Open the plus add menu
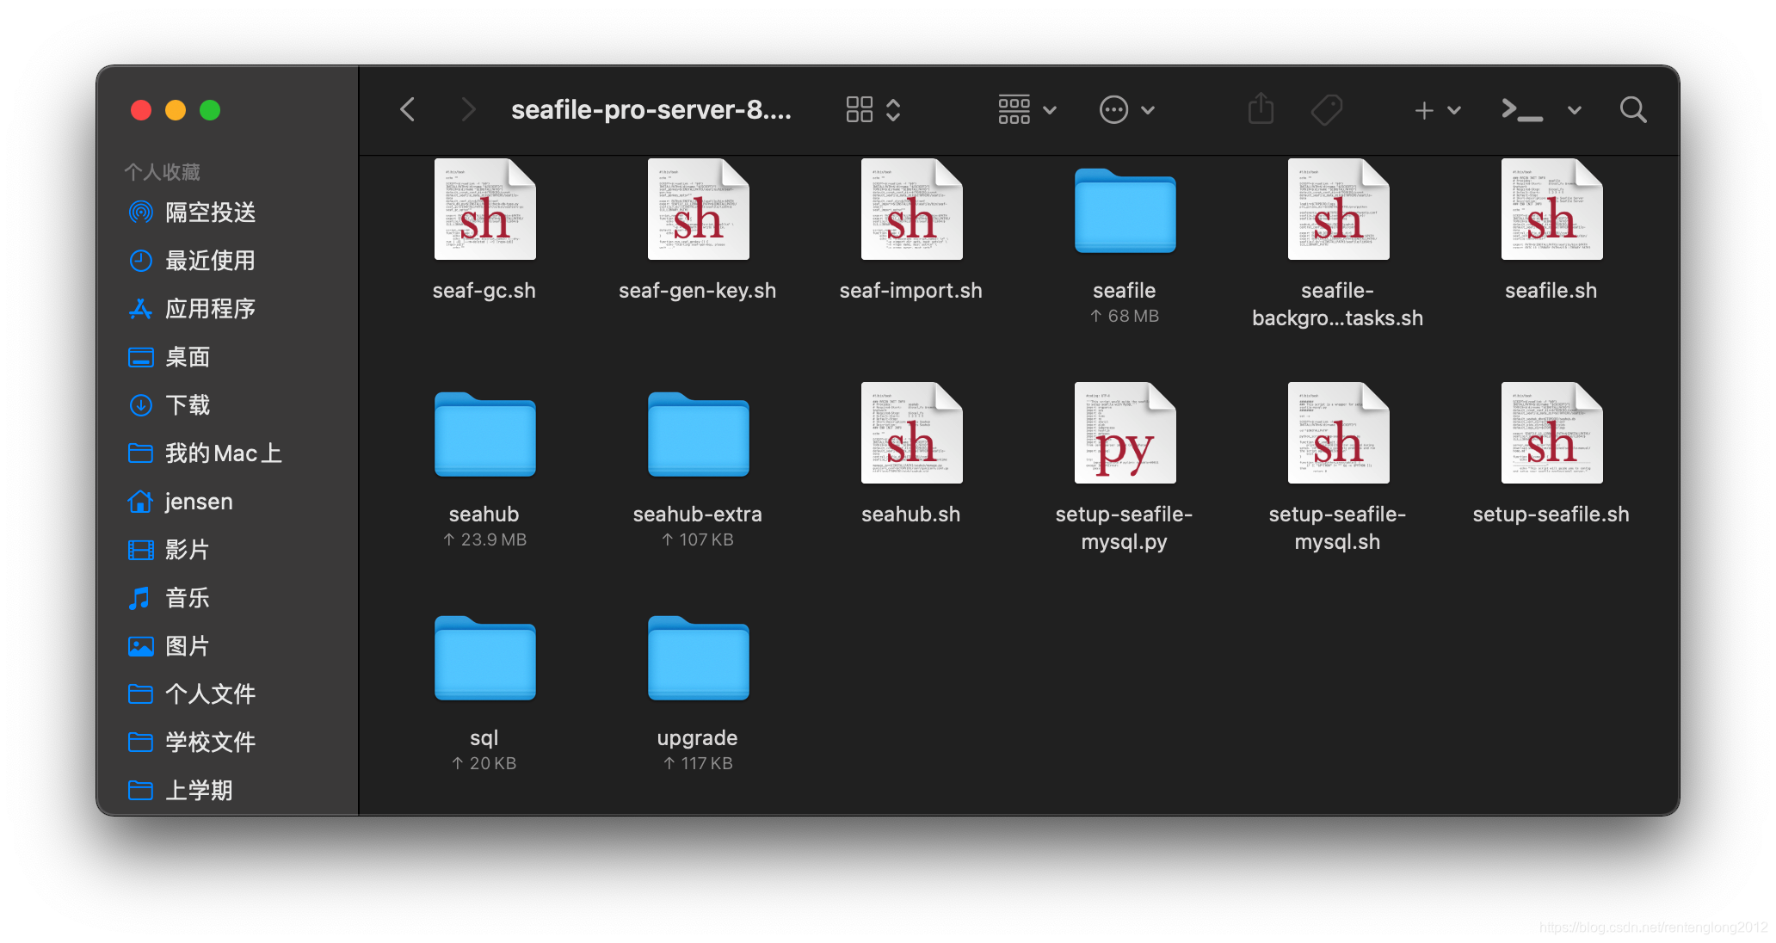Viewport: 1776px width, 943px height. click(x=1438, y=109)
